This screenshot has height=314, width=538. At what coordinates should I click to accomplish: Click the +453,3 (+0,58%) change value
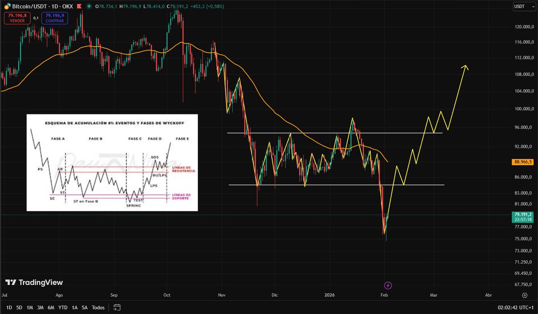pos(207,6)
